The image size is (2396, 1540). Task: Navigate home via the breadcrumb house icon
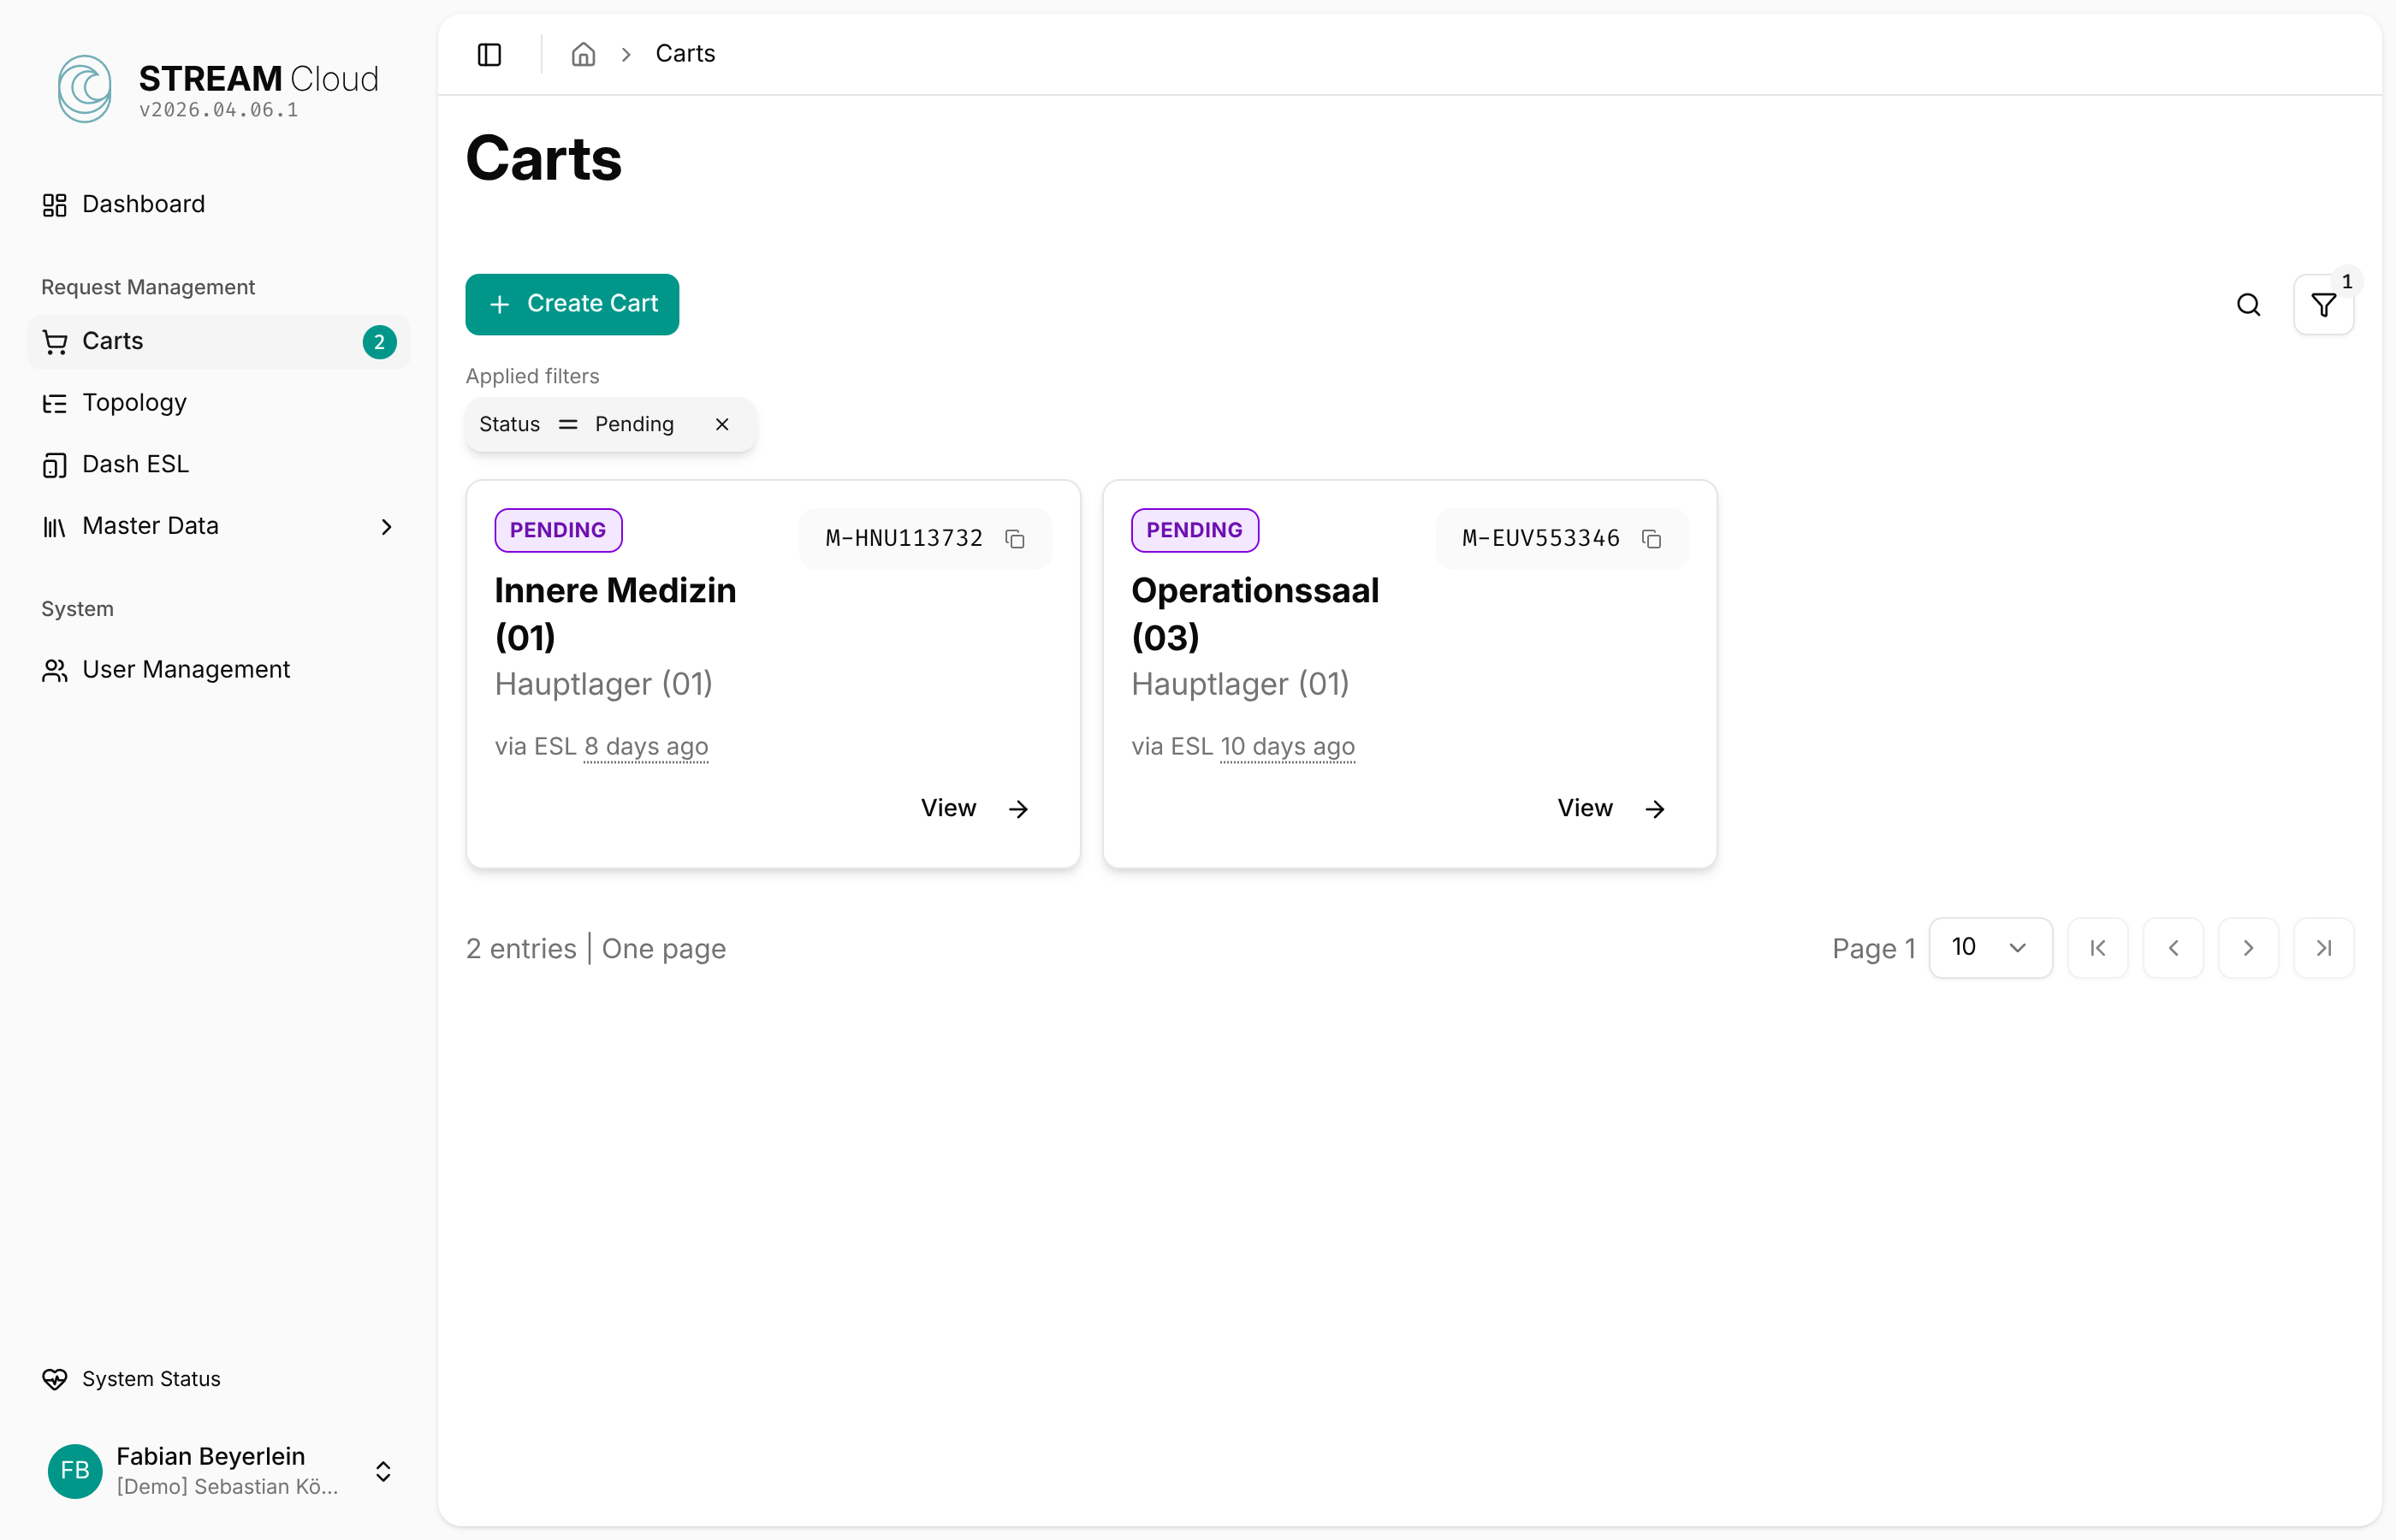[583, 54]
